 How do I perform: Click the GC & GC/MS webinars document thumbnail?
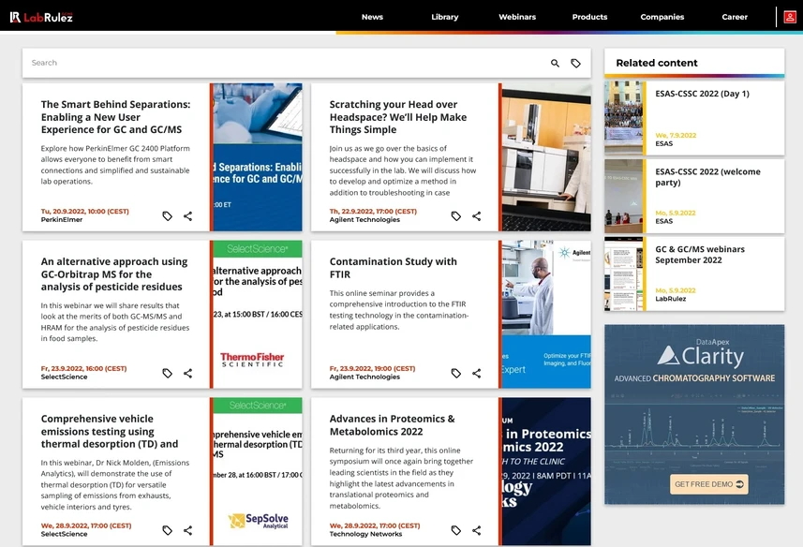(623, 273)
